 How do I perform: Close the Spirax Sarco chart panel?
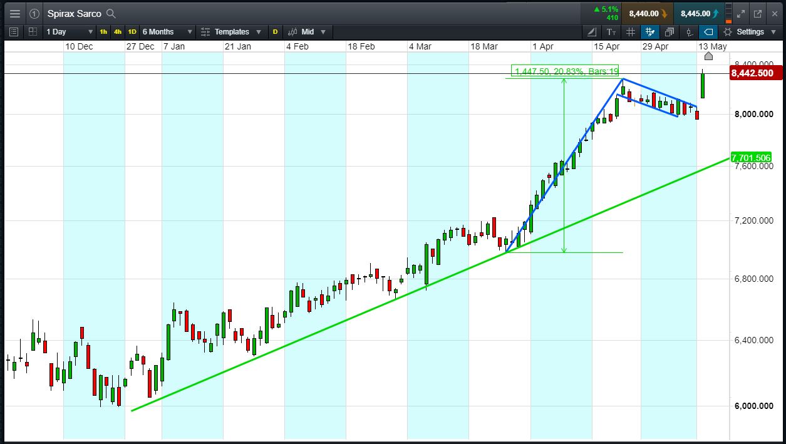775,13
